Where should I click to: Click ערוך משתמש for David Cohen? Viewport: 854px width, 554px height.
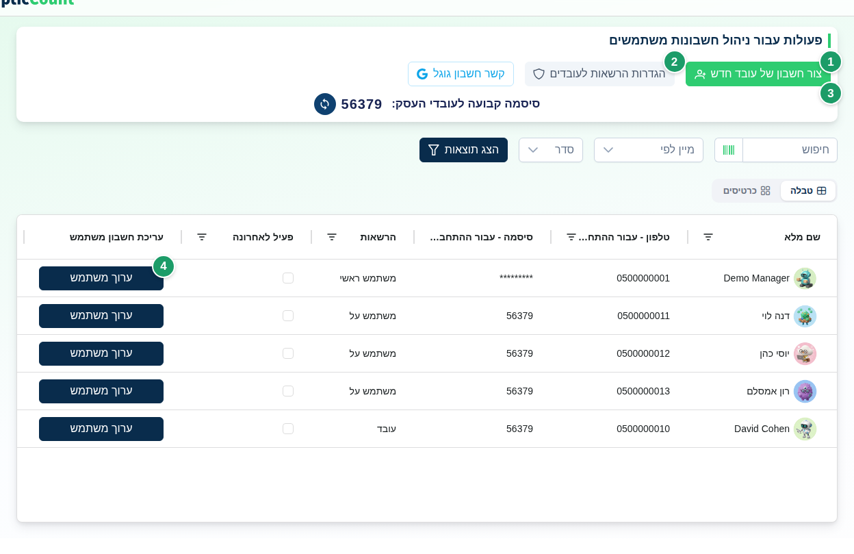(101, 429)
